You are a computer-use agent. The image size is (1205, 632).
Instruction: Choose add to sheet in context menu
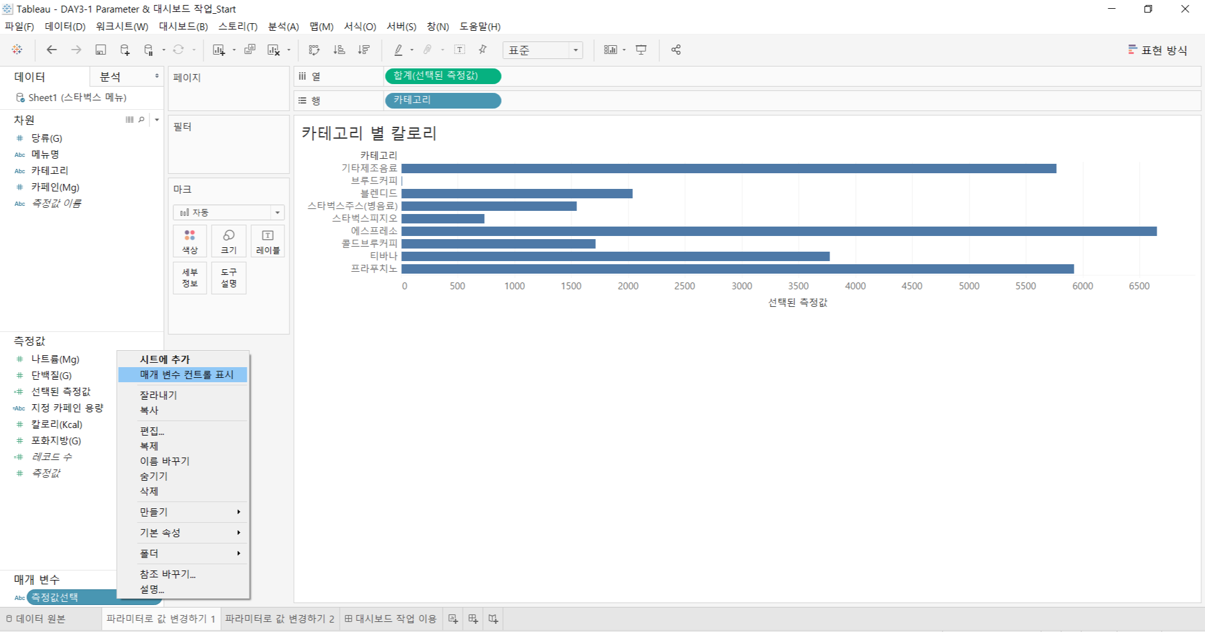tap(183, 360)
